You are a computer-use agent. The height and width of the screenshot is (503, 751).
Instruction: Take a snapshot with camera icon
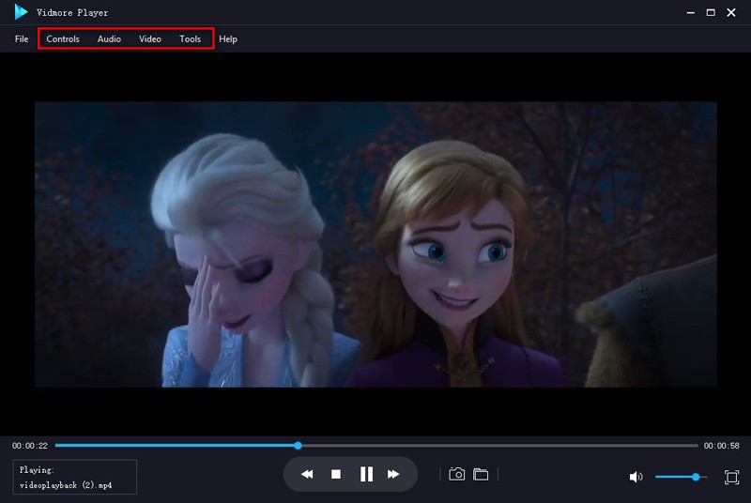pos(457,475)
